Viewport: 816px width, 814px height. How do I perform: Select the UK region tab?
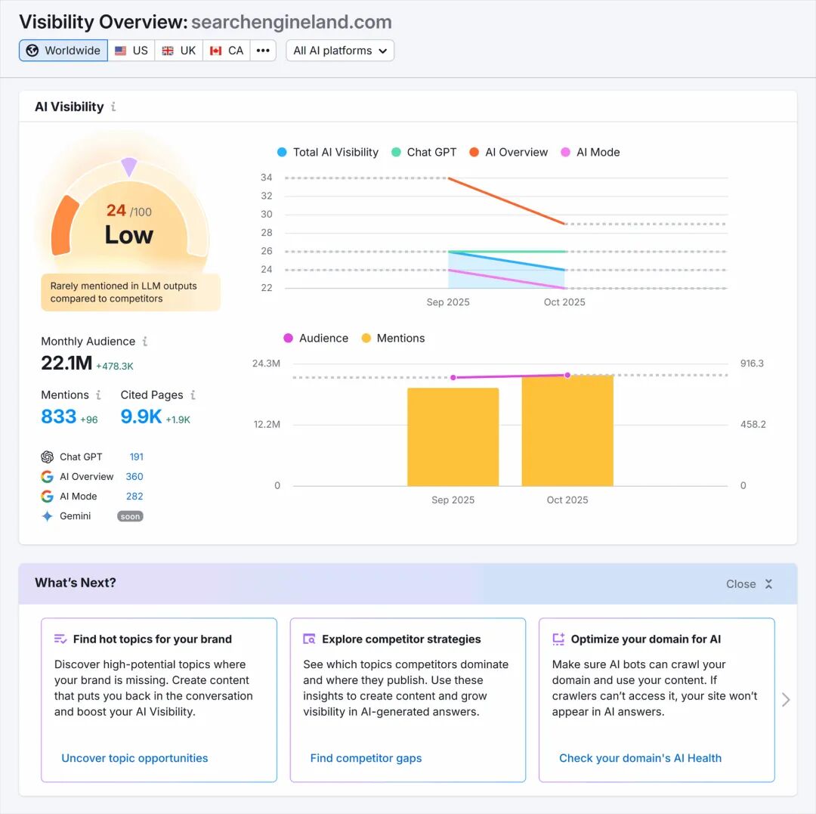178,50
